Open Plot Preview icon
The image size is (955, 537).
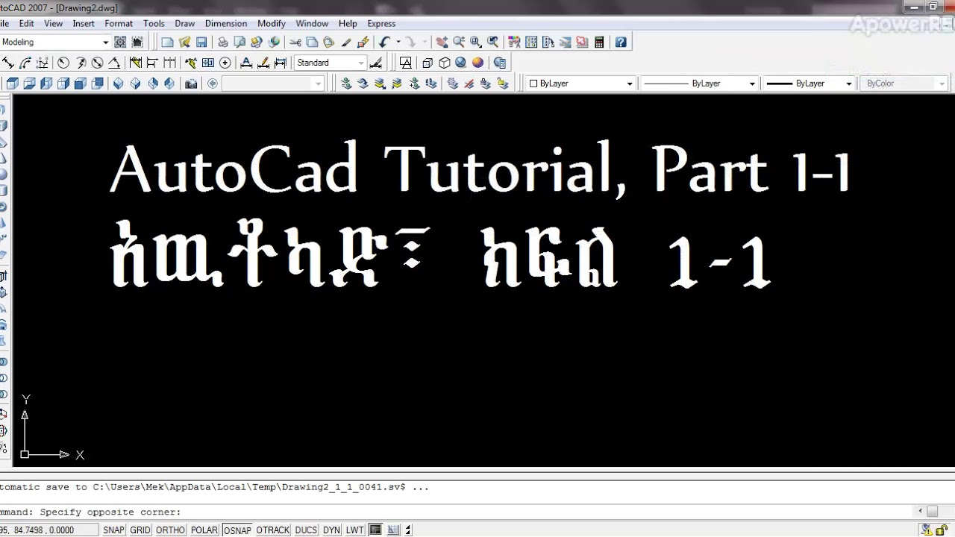coord(239,42)
